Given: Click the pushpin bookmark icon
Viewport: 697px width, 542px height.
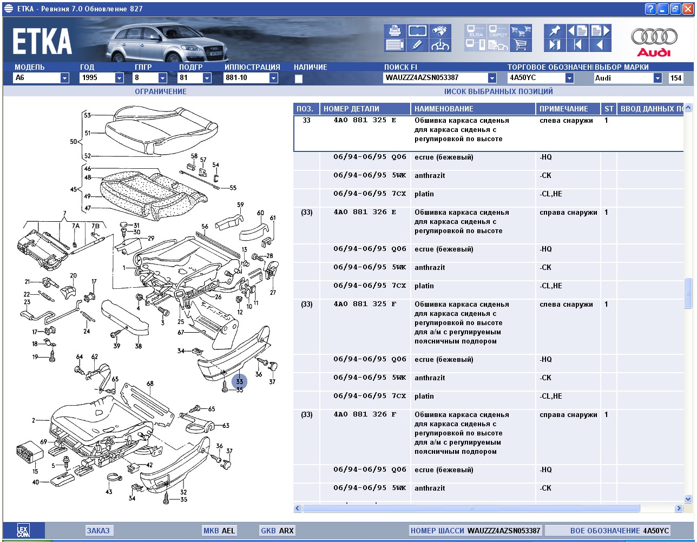Looking at the screenshot, I should tap(555, 30).
